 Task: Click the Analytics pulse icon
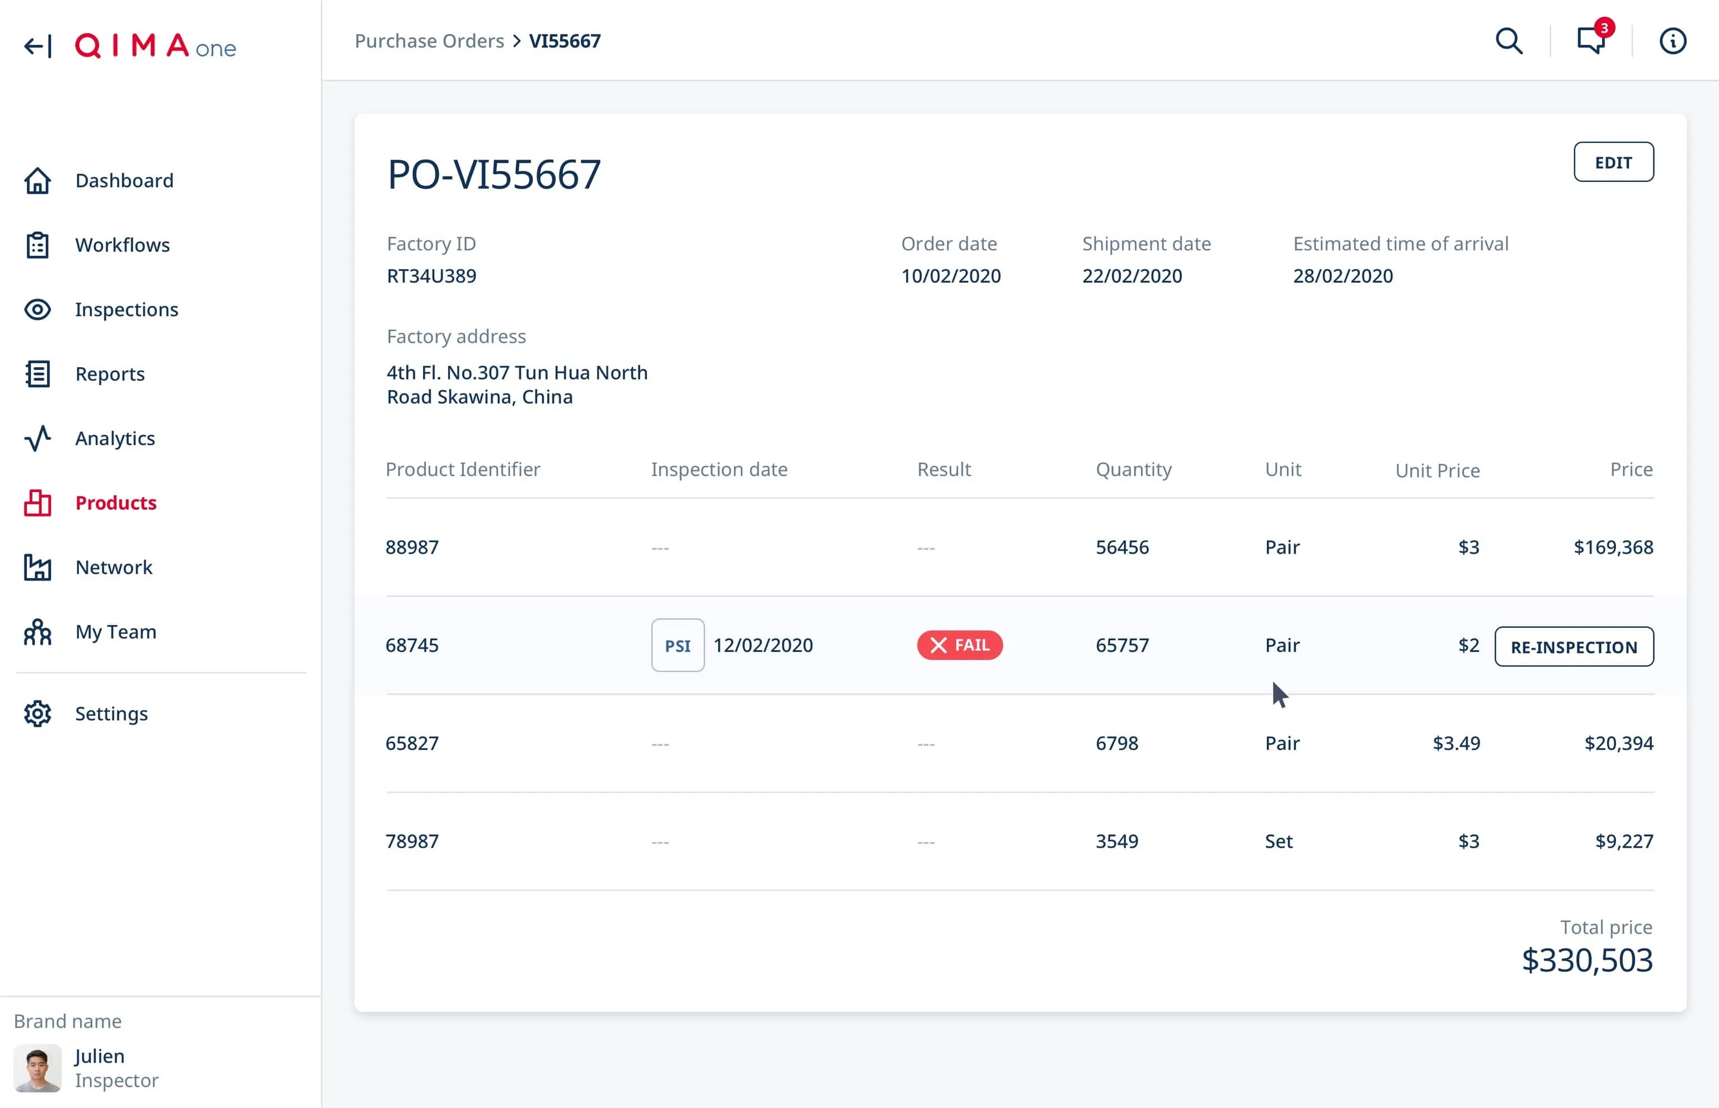(37, 438)
